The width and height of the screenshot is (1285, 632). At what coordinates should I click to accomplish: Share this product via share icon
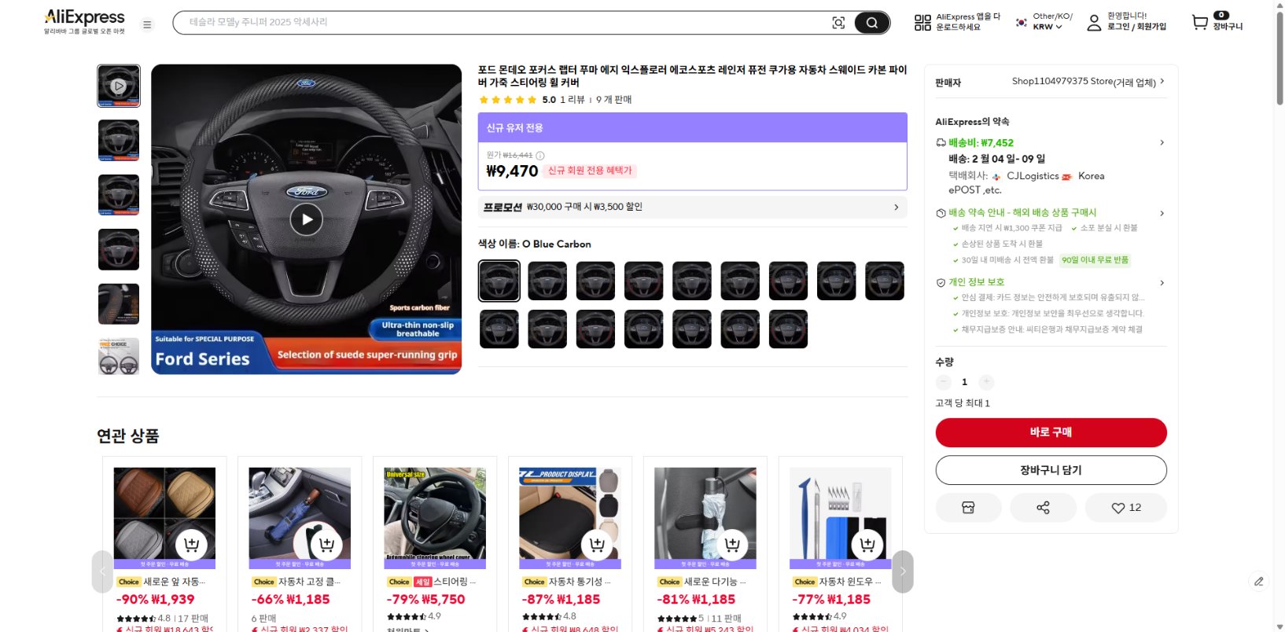point(1043,508)
